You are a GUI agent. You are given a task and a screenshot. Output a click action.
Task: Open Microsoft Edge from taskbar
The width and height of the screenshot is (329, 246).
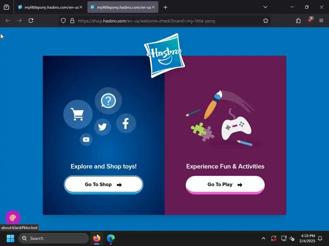coord(111,238)
